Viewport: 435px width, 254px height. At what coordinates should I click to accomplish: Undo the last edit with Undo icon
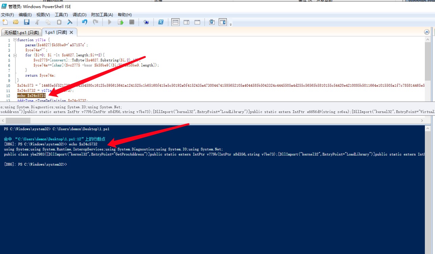[85, 22]
